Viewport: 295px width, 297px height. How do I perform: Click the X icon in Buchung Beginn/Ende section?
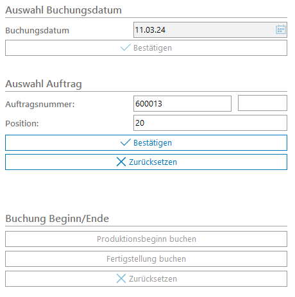(121, 278)
